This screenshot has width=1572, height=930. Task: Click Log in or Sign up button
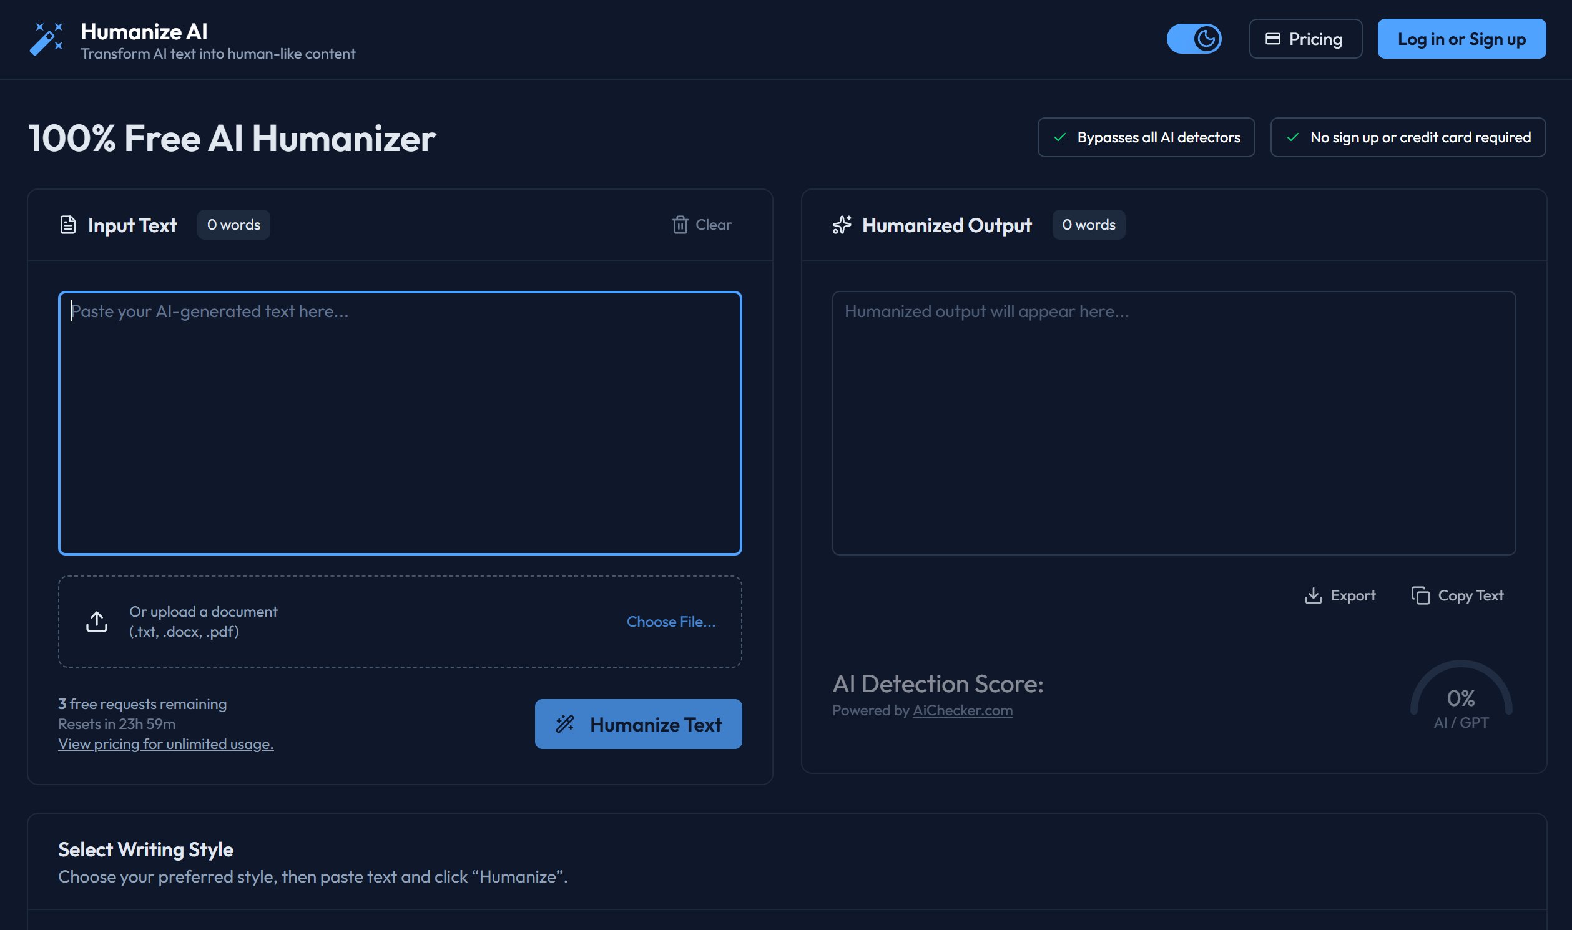(x=1461, y=39)
